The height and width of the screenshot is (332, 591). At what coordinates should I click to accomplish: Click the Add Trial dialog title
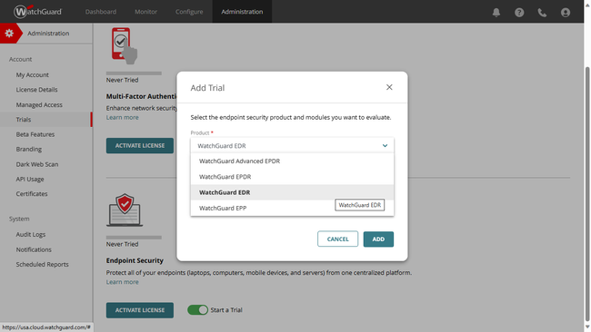pyautogui.click(x=207, y=88)
